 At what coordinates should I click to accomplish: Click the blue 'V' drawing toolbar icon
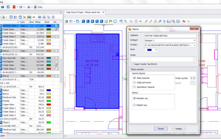tap(97, 21)
